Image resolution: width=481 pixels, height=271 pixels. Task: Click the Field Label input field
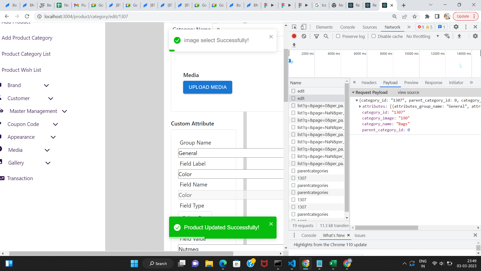pyautogui.click(x=230, y=174)
